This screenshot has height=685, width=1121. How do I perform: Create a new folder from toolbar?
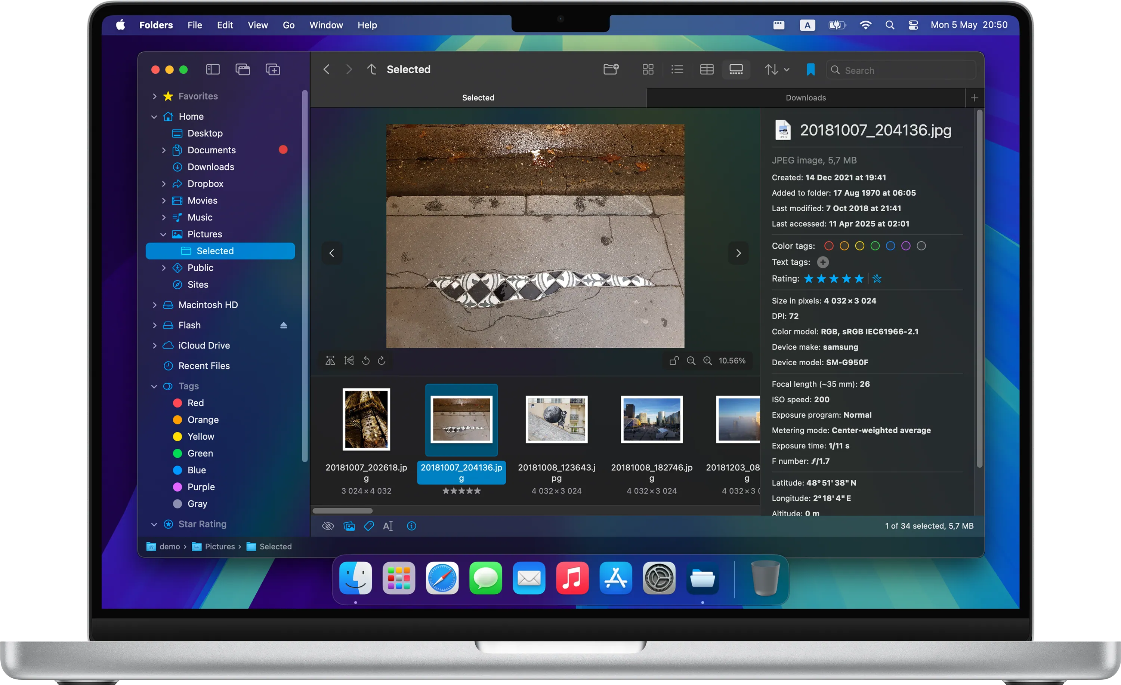tap(611, 69)
